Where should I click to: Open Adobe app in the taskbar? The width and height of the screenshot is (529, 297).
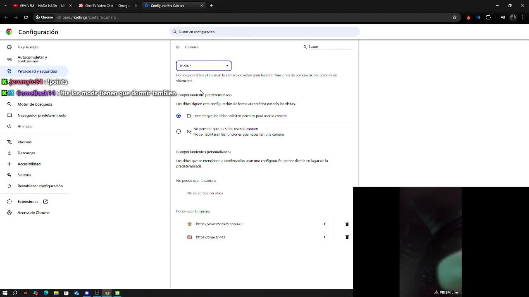tap(25, 293)
